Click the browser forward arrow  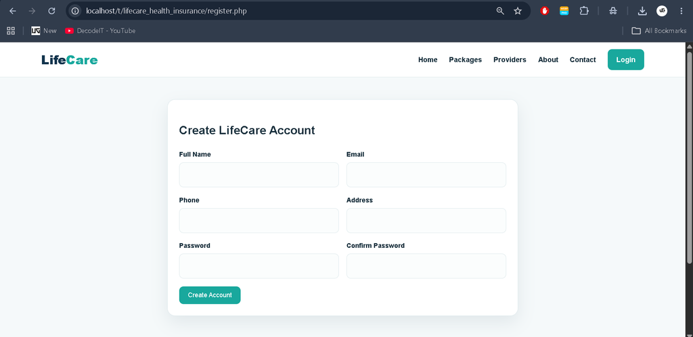pyautogui.click(x=32, y=11)
